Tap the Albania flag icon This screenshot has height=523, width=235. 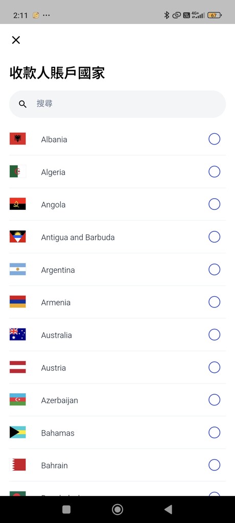click(18, 139)
